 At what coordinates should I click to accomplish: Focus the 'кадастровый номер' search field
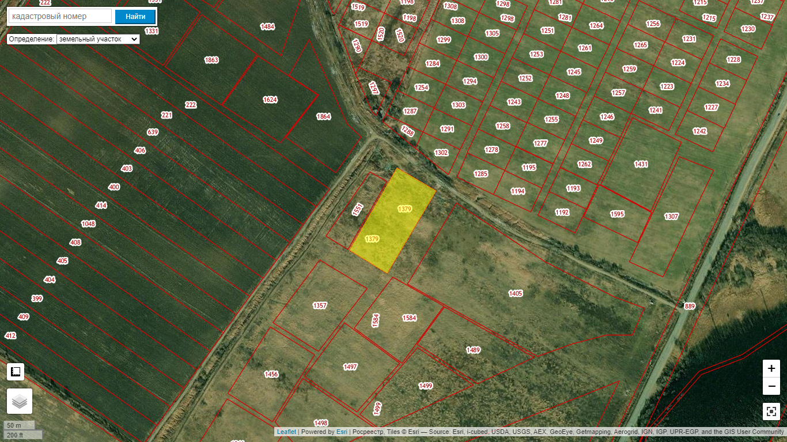60,16
